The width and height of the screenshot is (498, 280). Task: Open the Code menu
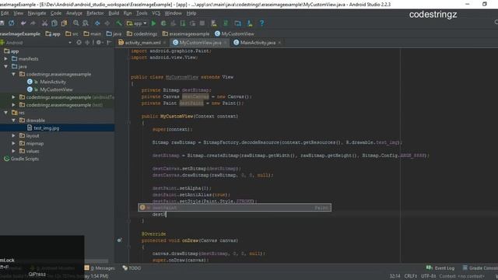coord(56,13)
